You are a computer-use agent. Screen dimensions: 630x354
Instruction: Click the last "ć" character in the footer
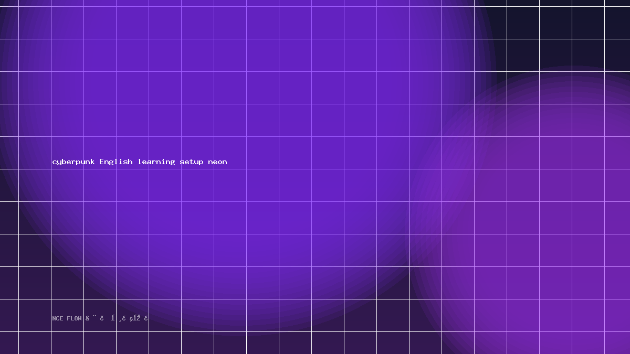[146, 318]
